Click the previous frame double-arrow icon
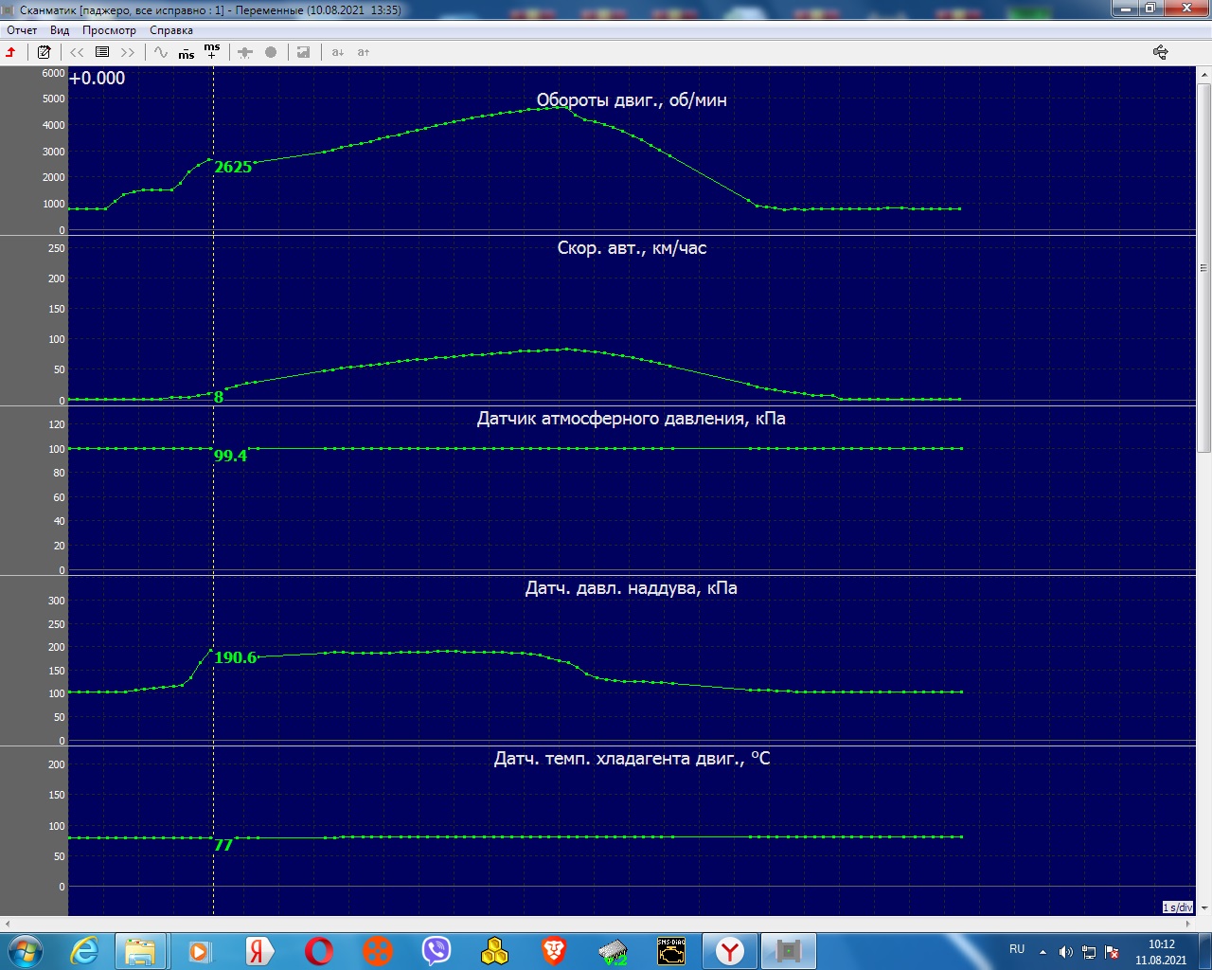1212x970 pixels. point(77,52)
